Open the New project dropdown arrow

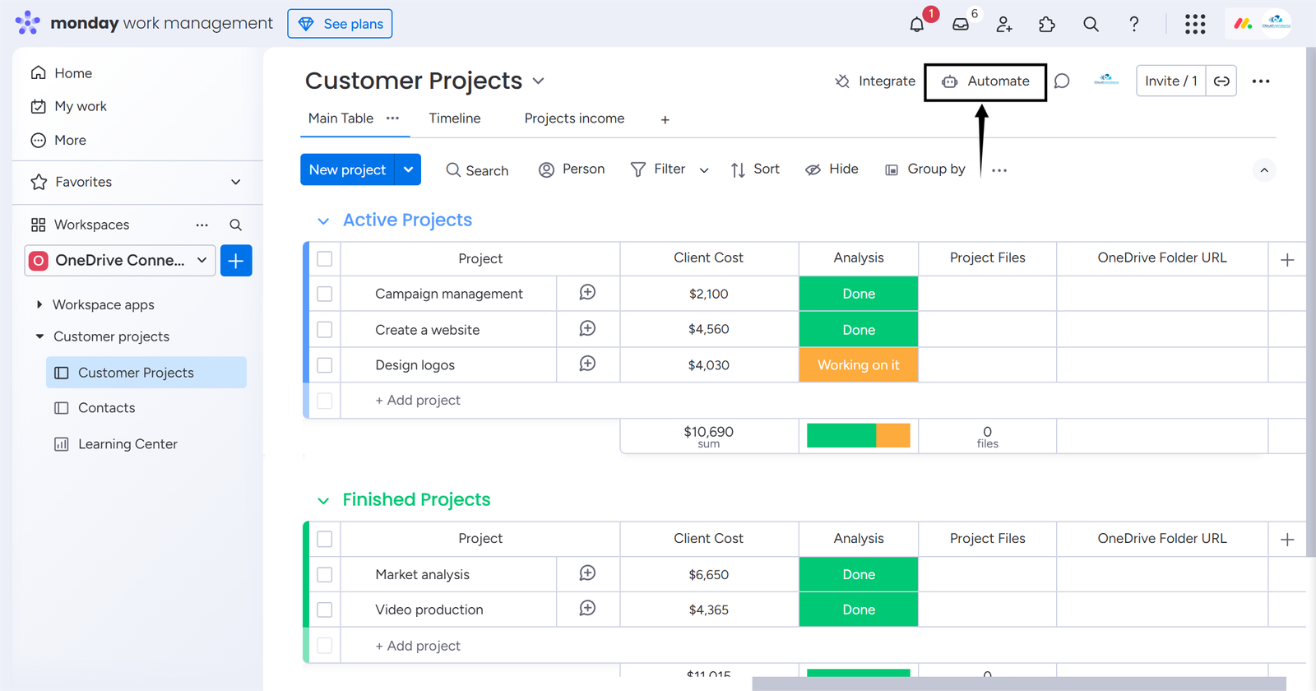(408, 169)
